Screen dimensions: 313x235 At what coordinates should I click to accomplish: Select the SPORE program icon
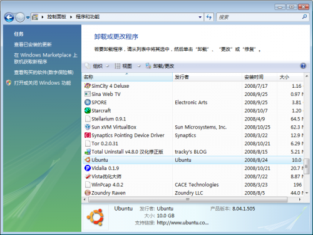(x=88, y=102)
